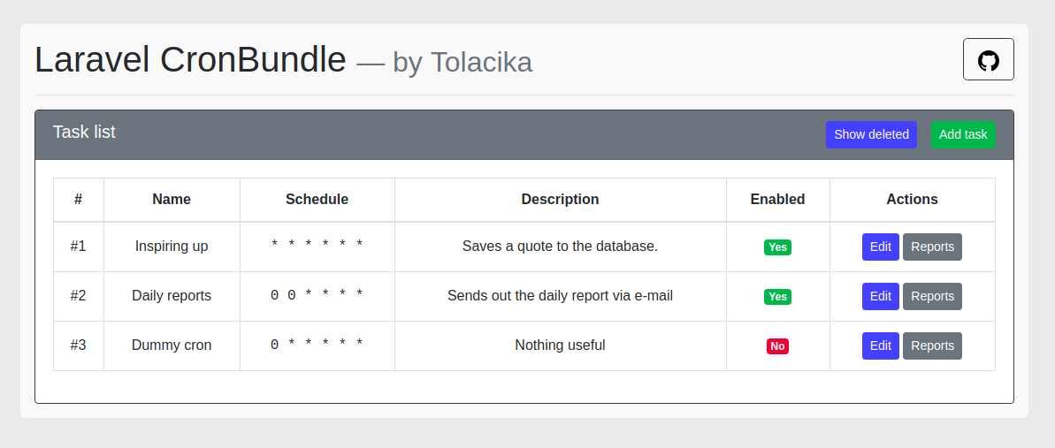Image resolution: width=1055 pixels, height=448 pixels.
Task: Edit the Daily reports task
Action: 880,296
